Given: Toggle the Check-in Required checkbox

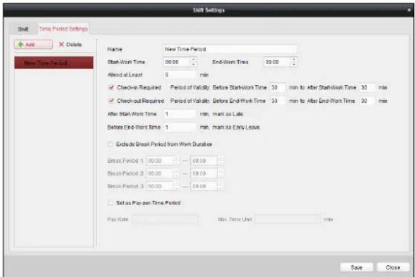Looking at the screenshot, I should [x=111, y=87].
